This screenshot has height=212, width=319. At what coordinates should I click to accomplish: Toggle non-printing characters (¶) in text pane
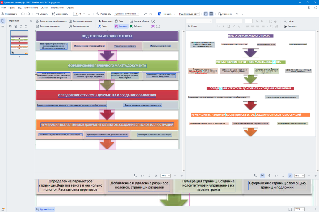[269, 176]
